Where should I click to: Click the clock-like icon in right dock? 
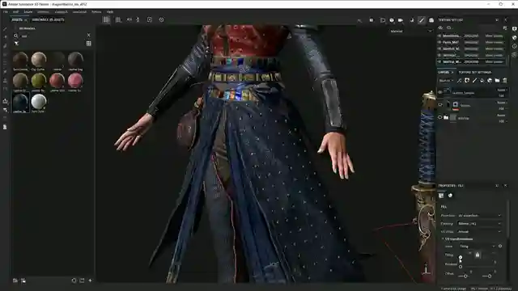click(x=514, y=47)
